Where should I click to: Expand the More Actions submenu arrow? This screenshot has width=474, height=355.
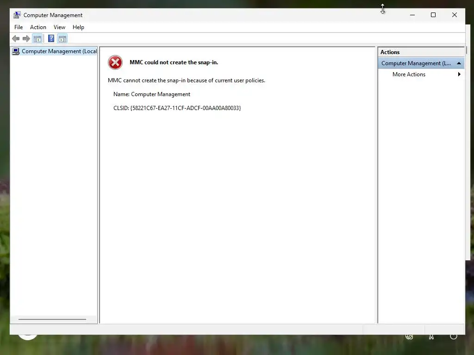(x=459, y=74)
